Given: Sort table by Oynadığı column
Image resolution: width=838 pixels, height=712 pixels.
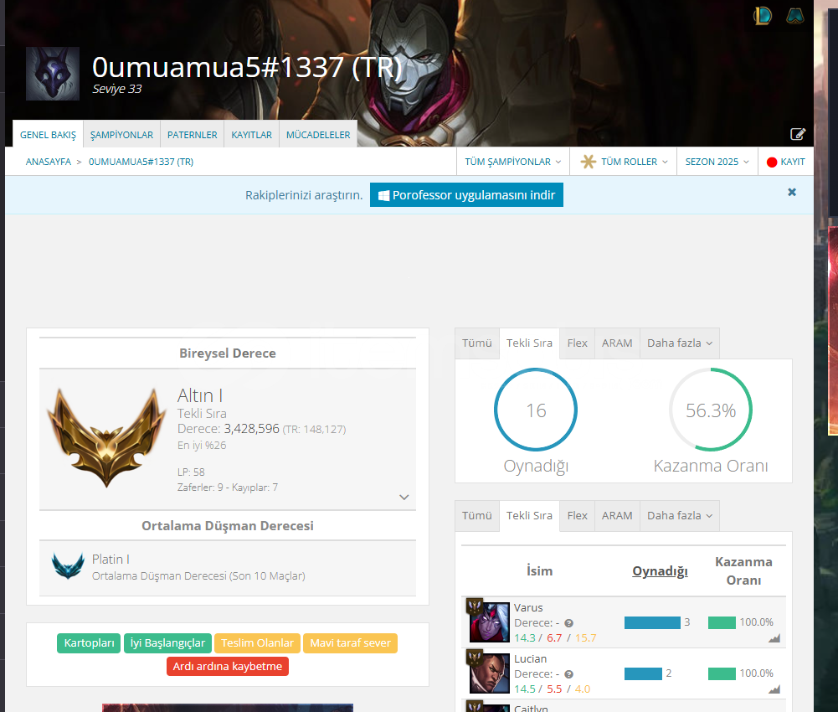Looking at the screenshot, I should [660, 571].
